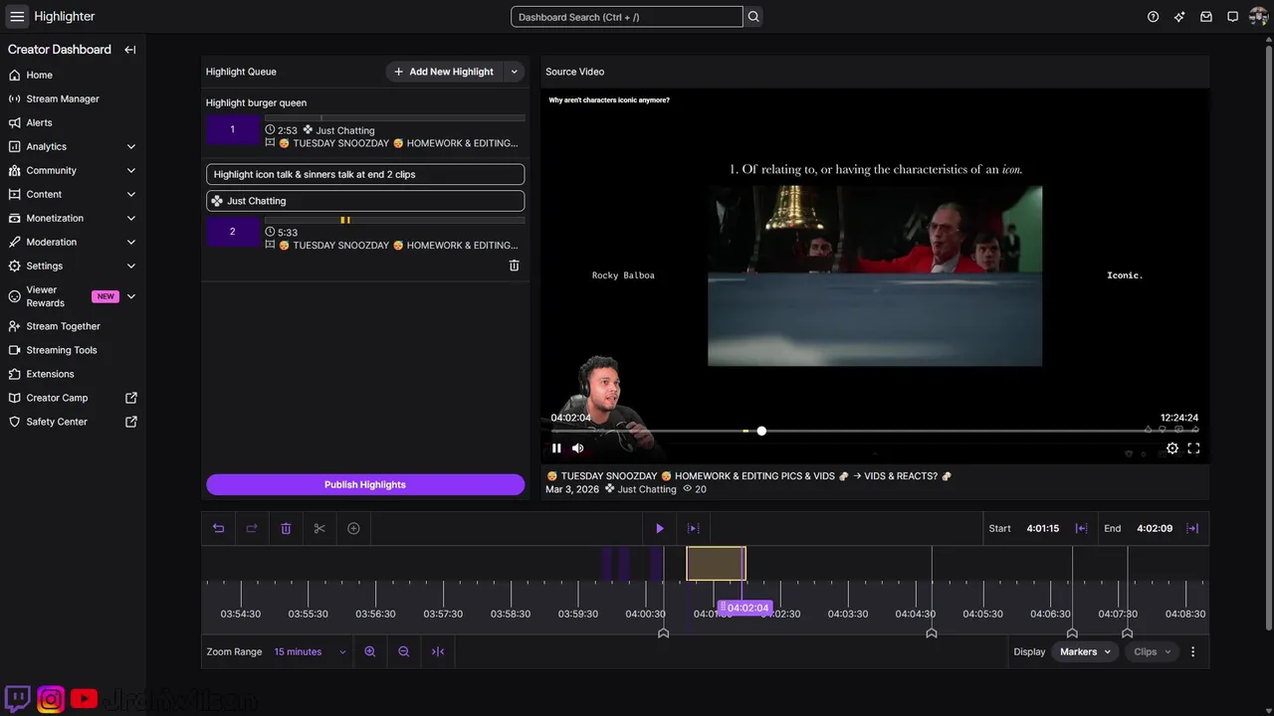Toggle fullscreen on the source video
Viewport: 1274px width, 716px height.
1193,448
